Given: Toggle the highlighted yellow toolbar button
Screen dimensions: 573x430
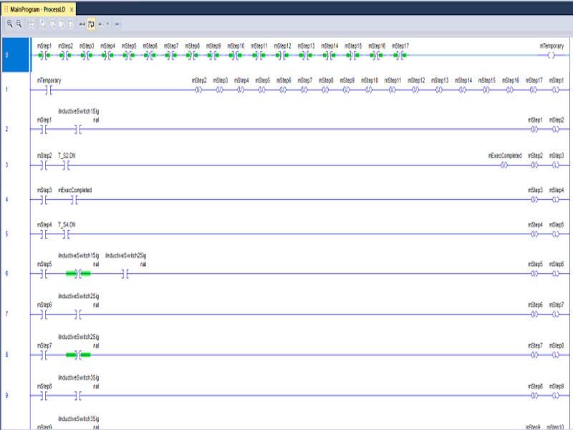Looking at the screenshot, I should coord(92,24).
